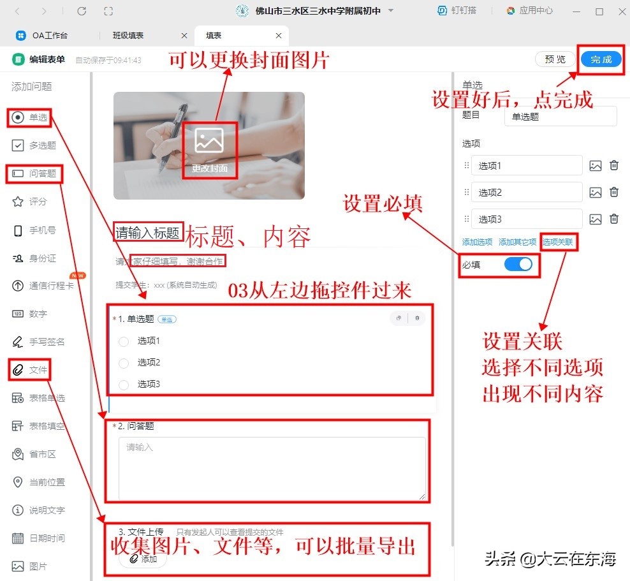
Task: Click the 评分 star rating control
Action: coord(29,201)
